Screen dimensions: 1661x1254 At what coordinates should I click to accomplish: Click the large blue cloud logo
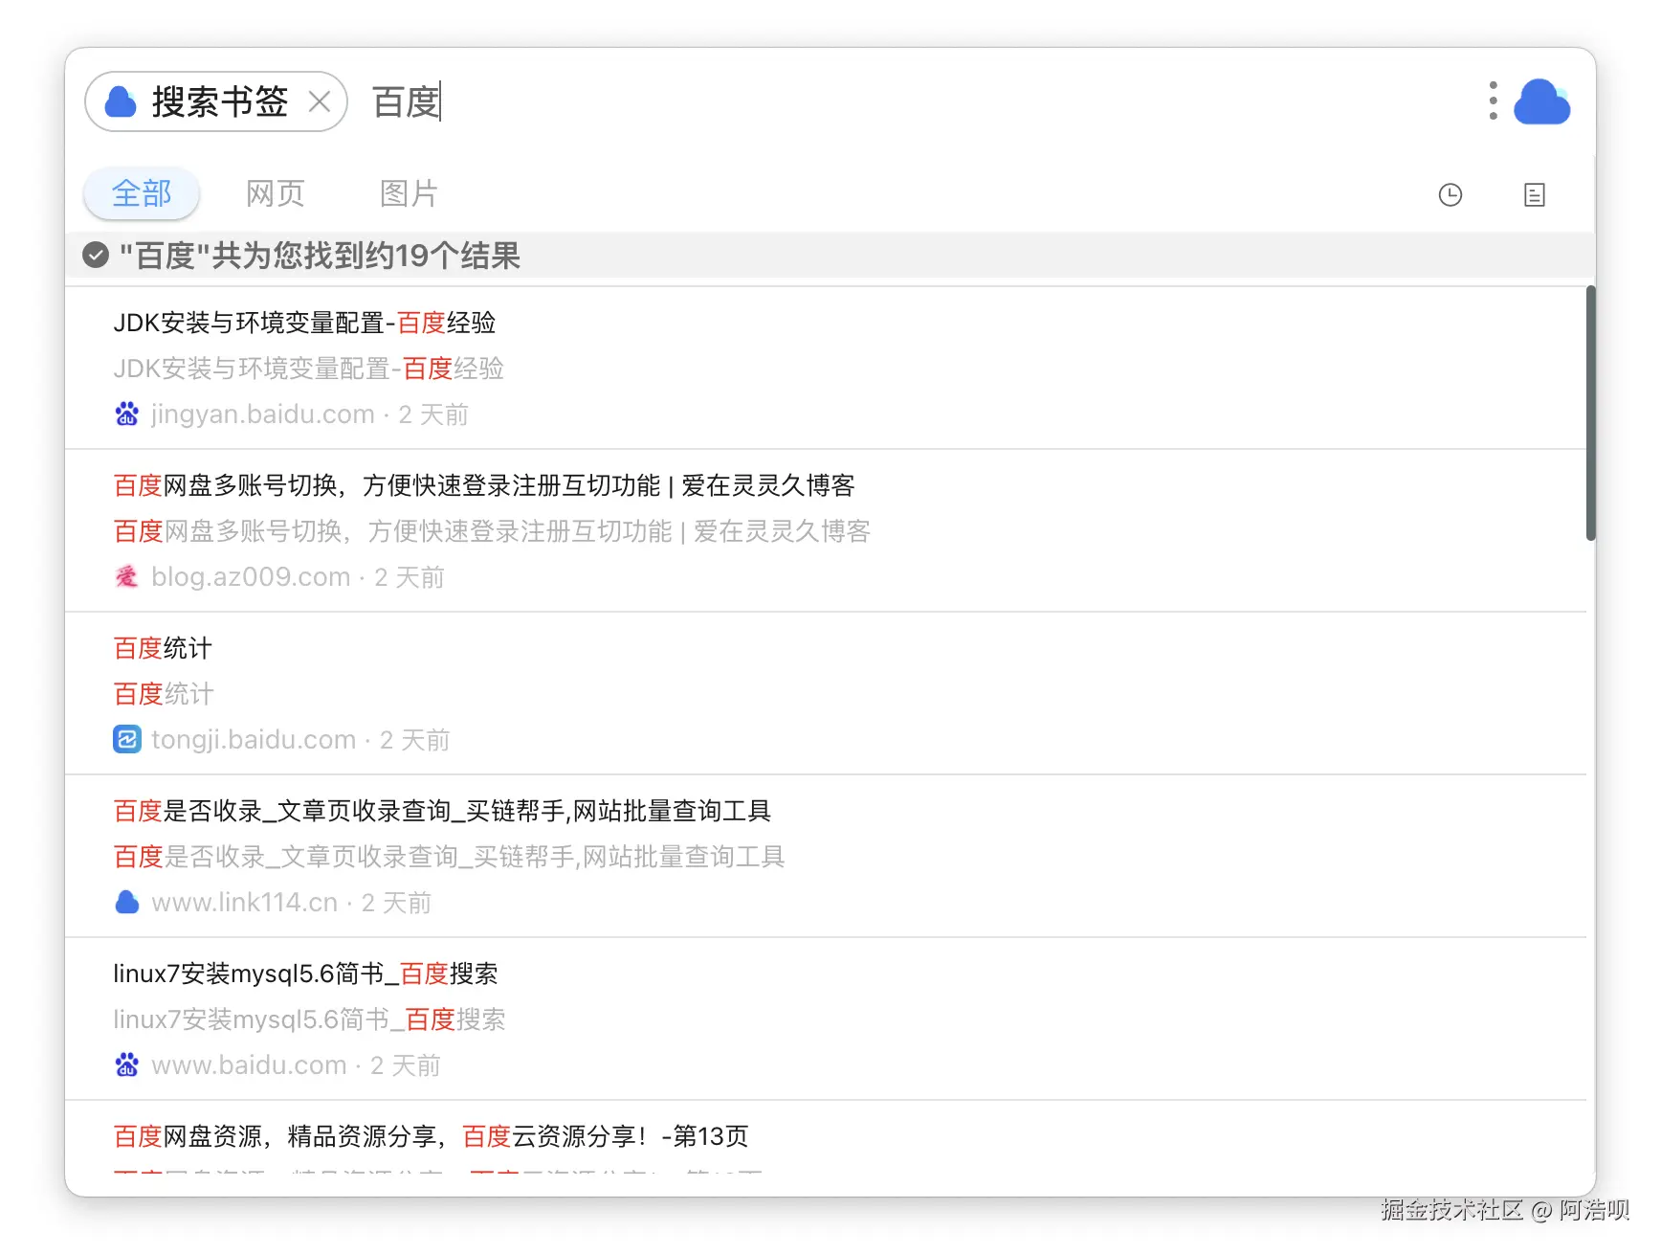click(1541, 101)
